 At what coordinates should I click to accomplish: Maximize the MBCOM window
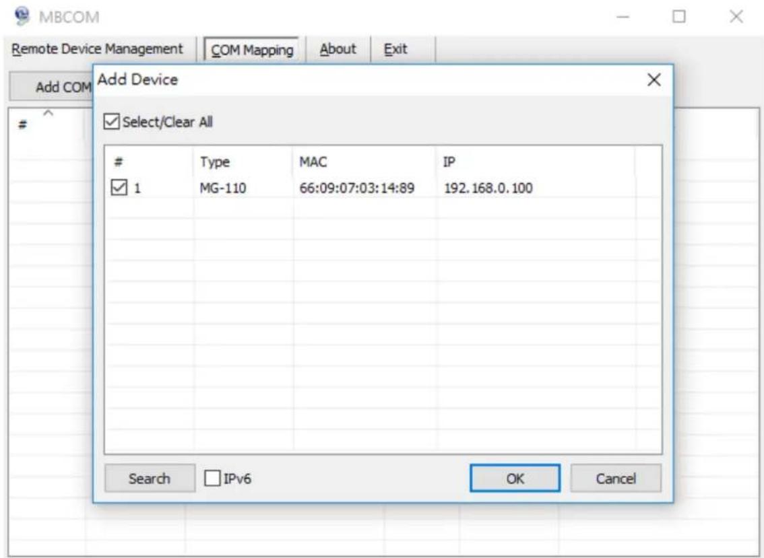[678, 17]
